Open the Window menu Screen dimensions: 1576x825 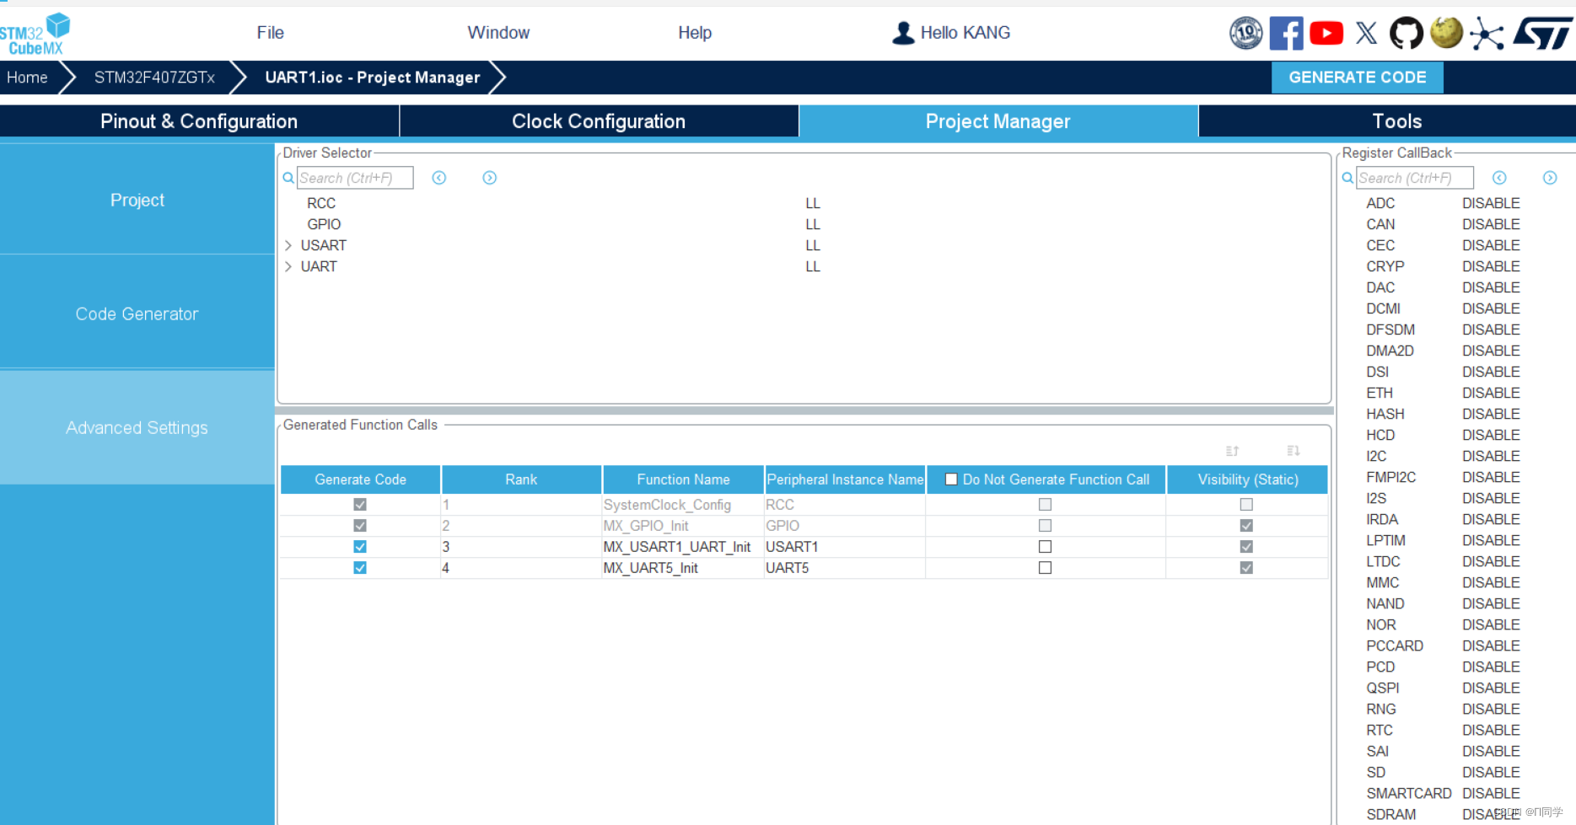[498, 33]
